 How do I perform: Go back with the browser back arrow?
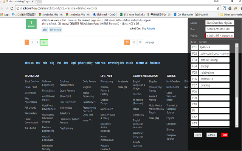[x=2, y=8]
